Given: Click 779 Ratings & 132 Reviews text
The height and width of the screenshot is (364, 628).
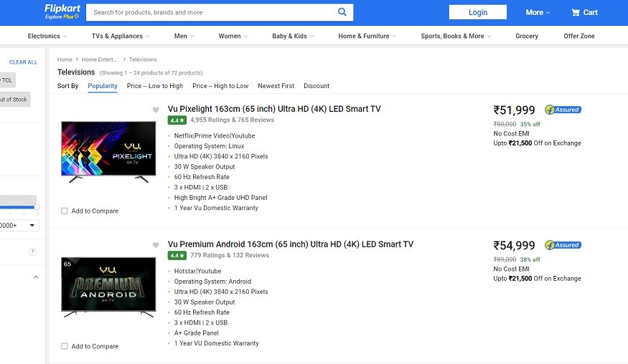Looking at the screenshot, I should coord(230,255).
